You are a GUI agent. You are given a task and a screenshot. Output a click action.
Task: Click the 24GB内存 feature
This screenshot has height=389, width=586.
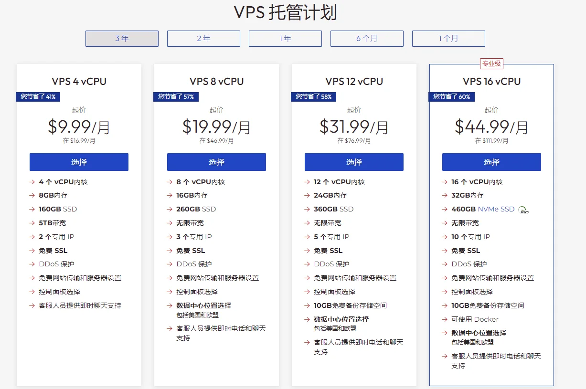point(330,195)
